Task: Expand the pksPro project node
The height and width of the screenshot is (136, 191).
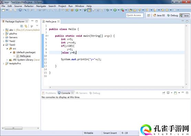Action: tap(3, 34)
